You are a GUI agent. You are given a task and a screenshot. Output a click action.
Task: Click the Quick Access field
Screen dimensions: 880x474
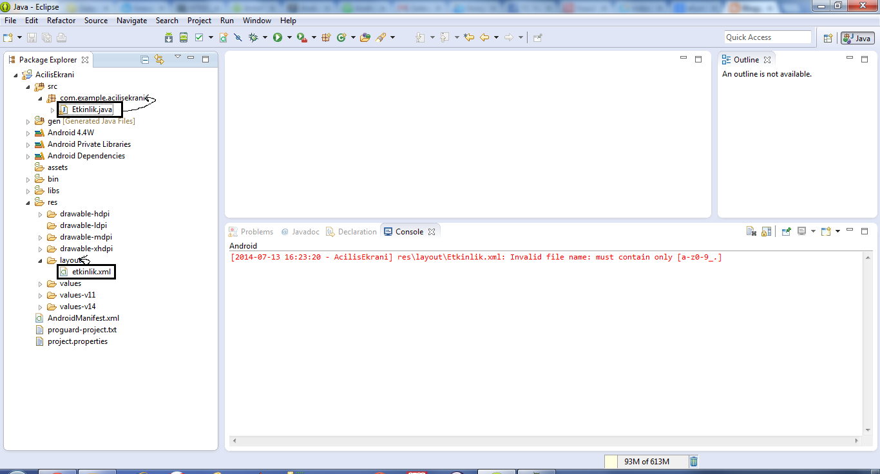(x=767, y=37)
